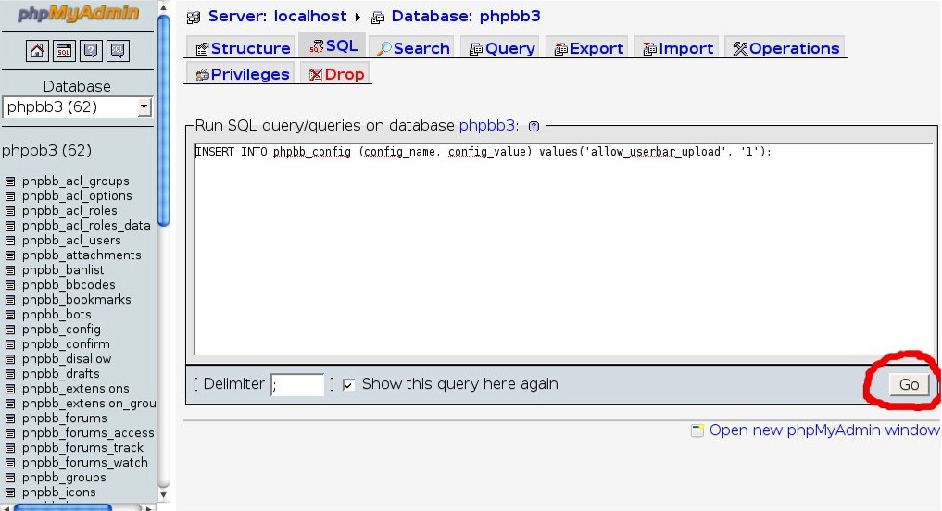
Task: Select the SQL tab
Action: click(333, 45)
